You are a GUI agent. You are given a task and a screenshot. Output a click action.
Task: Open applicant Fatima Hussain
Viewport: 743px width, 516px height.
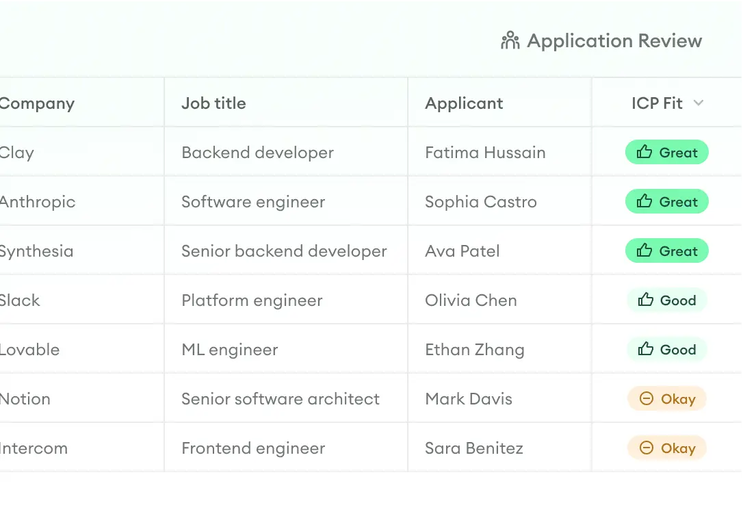coord(485,153)
